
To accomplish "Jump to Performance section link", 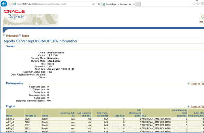I will click(12, 36).
